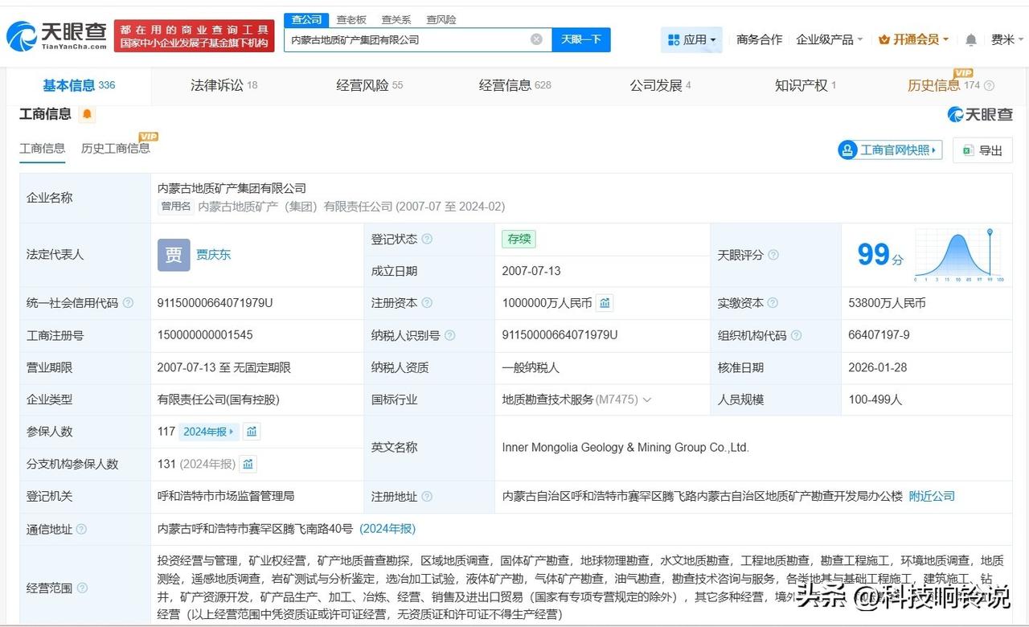
Task: Click the (2024年报) text beside 131
Action: (207, 464)
